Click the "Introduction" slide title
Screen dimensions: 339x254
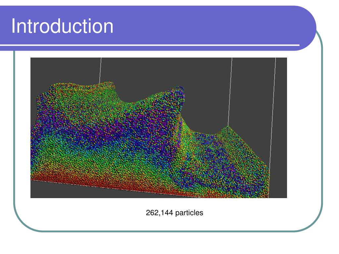click(62, 26)
